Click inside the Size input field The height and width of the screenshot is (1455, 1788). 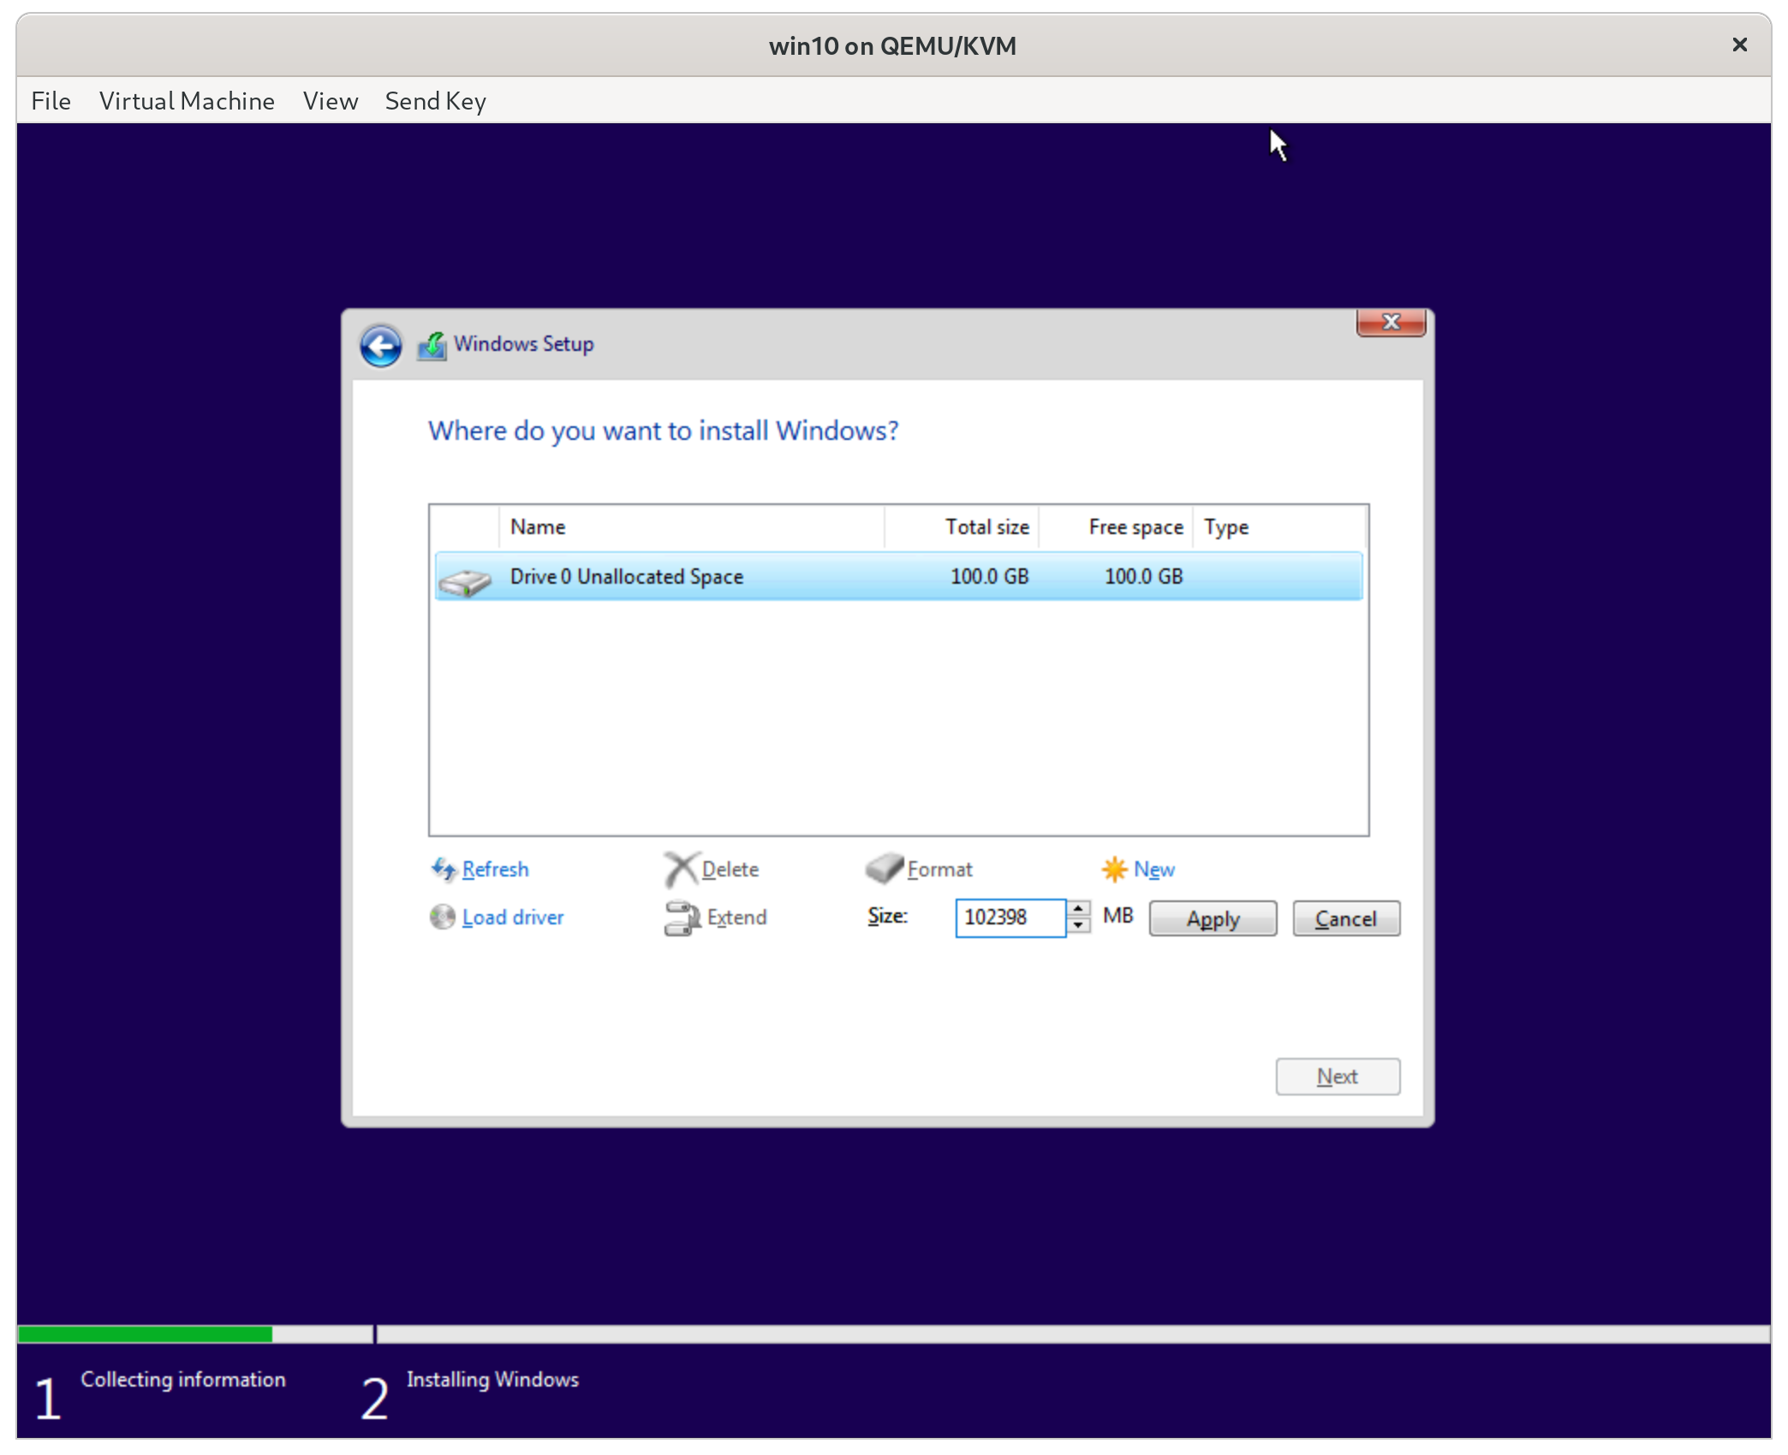[1010, 918]
